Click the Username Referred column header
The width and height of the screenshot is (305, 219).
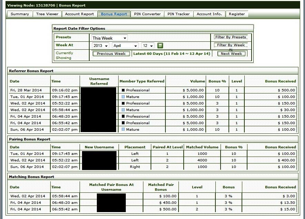tap(99, 81)
